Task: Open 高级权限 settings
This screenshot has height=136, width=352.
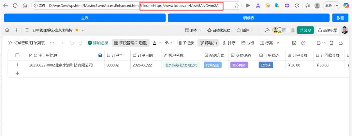Action: 328,30
